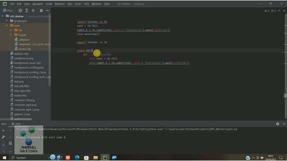This screenshot has height=161, width=287.
Task: Click the root.mainloop() line in editor
Action: coord(88,34)
